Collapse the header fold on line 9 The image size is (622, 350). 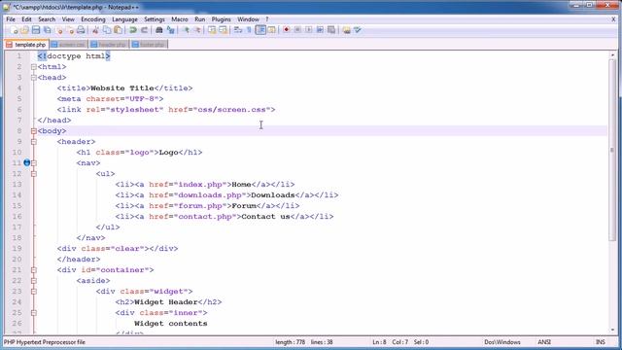(34, 142)
